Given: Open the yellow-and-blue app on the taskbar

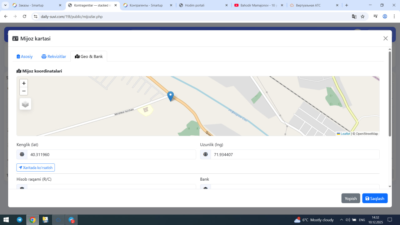Looking at the screenshot, I should point(45,220).
